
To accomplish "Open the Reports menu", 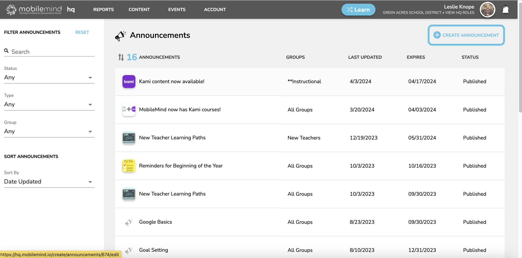I will (103, 10).
